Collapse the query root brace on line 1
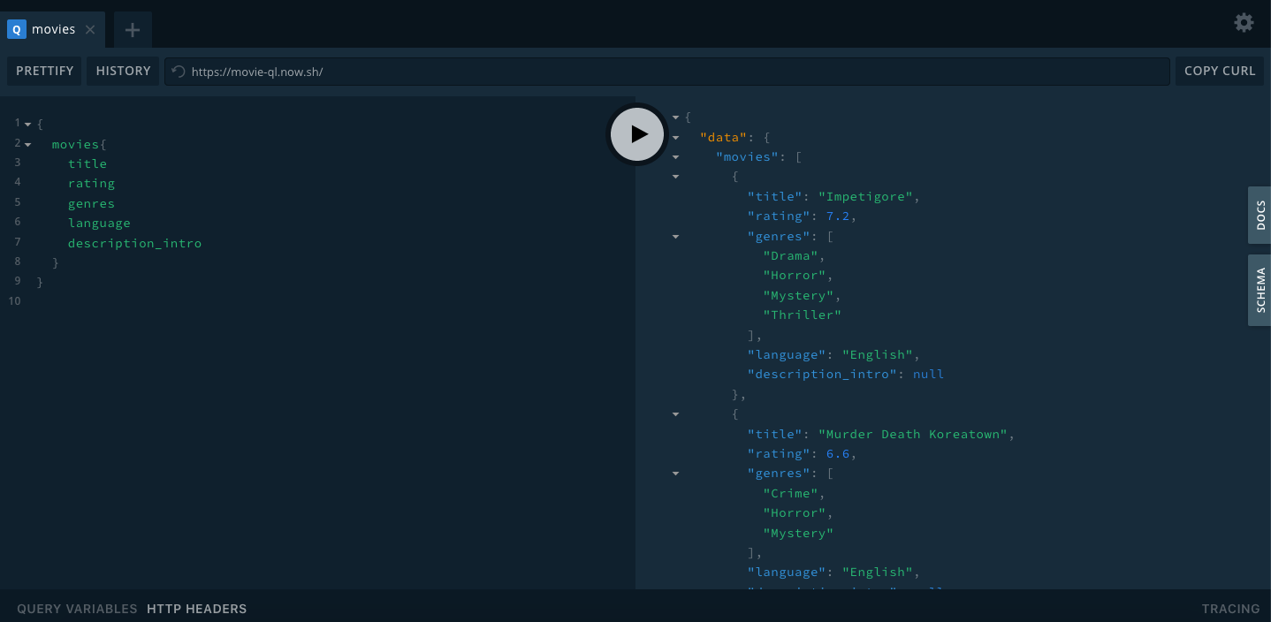 pos(28,124)
